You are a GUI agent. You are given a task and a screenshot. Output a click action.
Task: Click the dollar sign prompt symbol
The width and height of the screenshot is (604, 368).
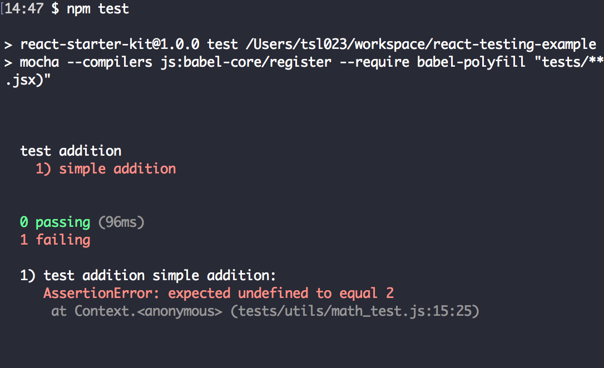pos(55,9)
